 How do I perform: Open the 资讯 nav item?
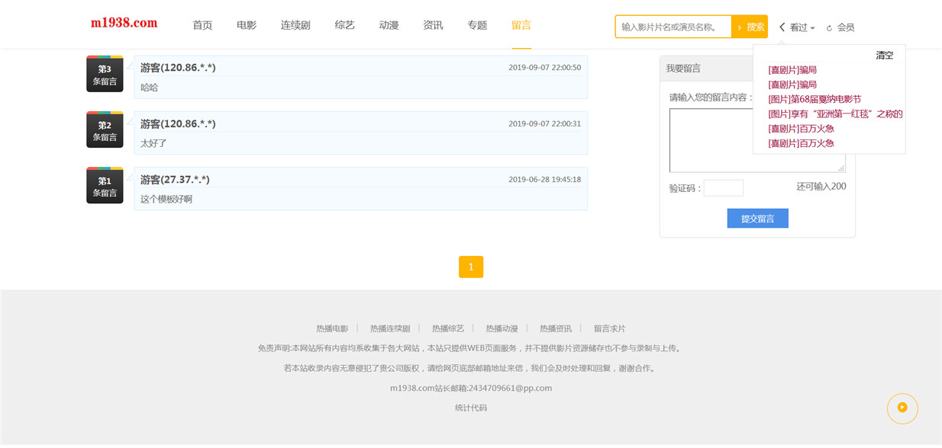(433, 25)
